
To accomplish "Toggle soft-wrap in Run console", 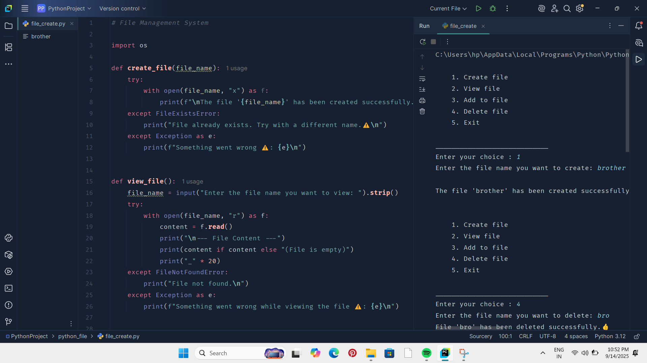I will (x=422, y=79).
